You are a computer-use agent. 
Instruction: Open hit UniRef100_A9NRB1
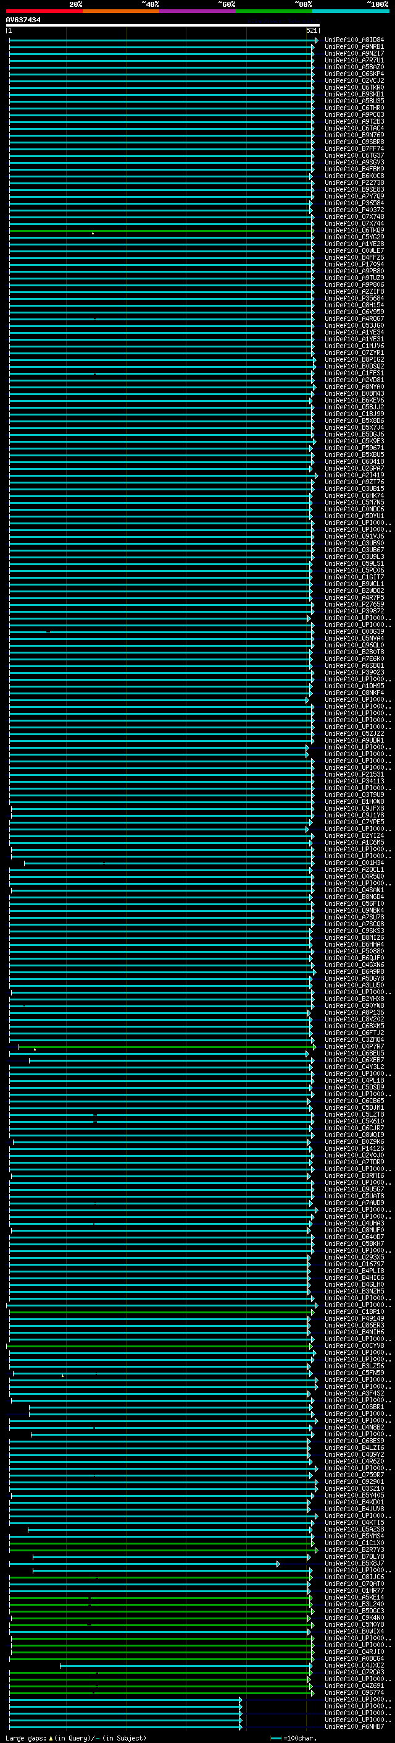tap(354, 47)
